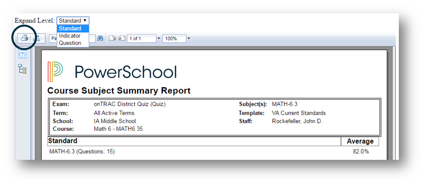Viewport: 422px width, 180px height.
Task: Click the Expand Level: label
Action: point(35,20)
